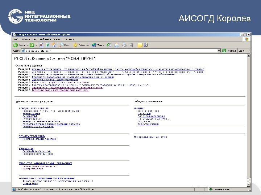This screenshot has width=261, height=195.
Task: Click the ОБЩИЕ heading
Action: tap(138, 108)
